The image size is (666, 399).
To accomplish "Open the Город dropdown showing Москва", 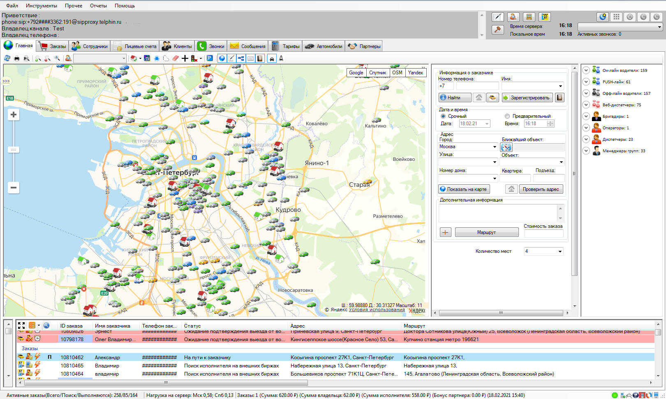I will (x=495, y=147).
